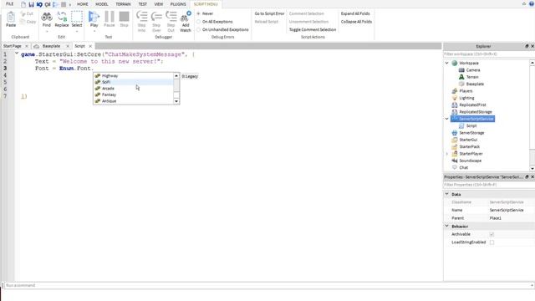Select Chat service in Explorer
Image resolution: width=535 pixels, height=301 pixels.
coord(463,167)
